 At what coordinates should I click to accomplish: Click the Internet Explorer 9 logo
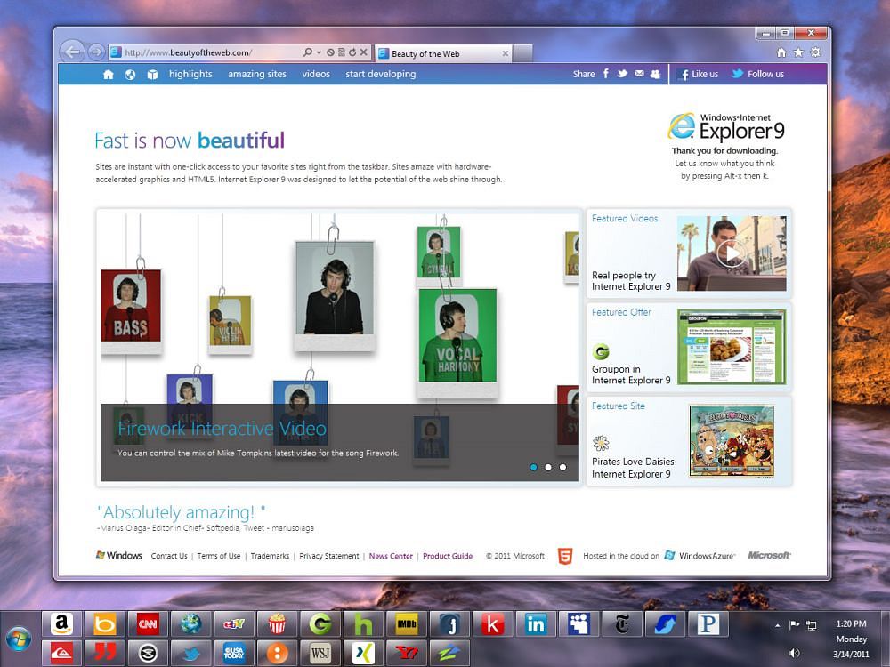(x=726, y=126)
